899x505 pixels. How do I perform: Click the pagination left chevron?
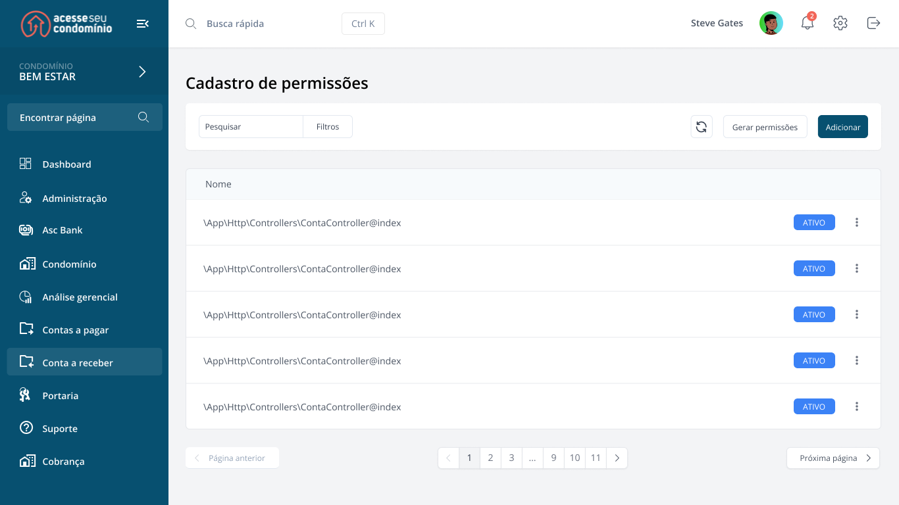coord(449,458)
